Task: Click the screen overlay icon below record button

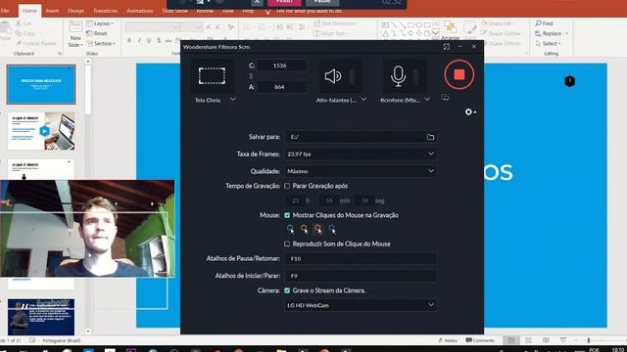Action: coord(445,98)
